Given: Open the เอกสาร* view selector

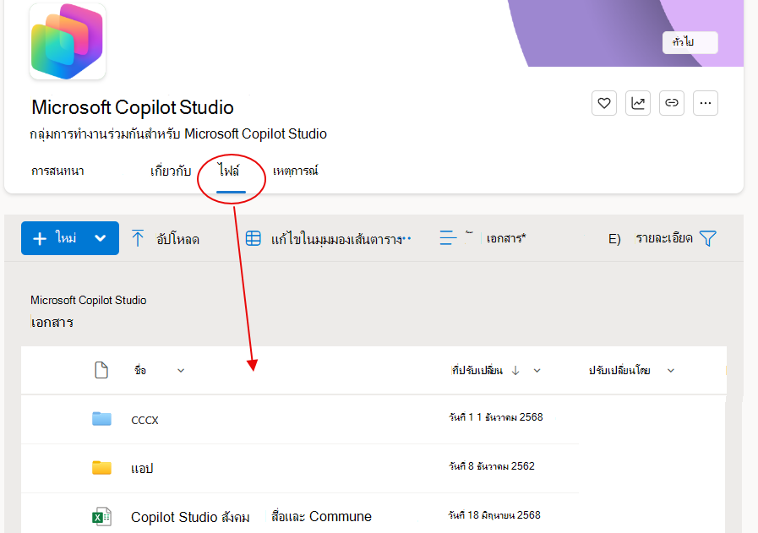Looking at the screenshot, I should [x=506, y=238].
